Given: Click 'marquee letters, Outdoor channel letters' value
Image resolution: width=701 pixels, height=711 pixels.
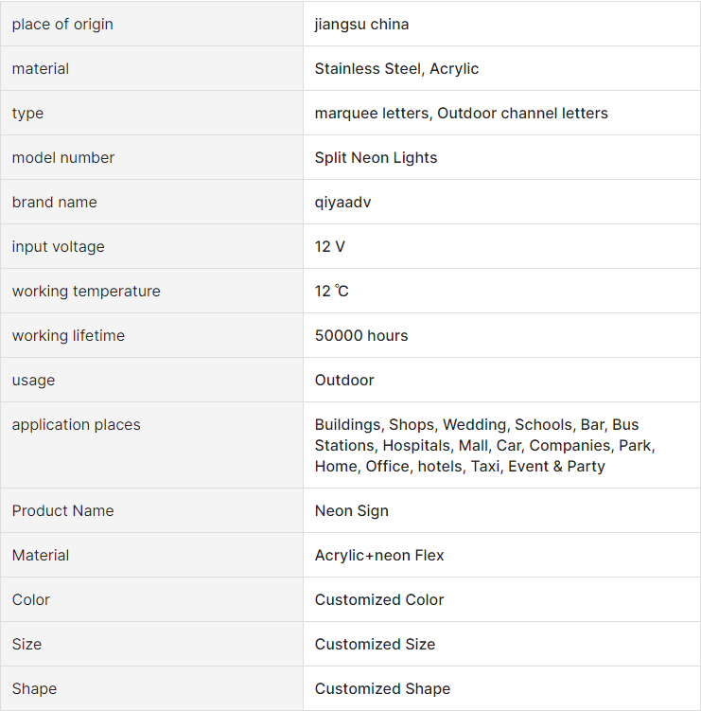Looking at the screenshot, I should 461,114.
